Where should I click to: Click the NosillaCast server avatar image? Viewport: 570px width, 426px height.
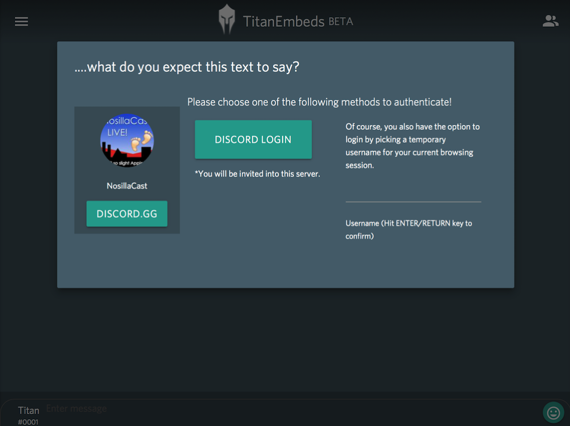point(127,140)
